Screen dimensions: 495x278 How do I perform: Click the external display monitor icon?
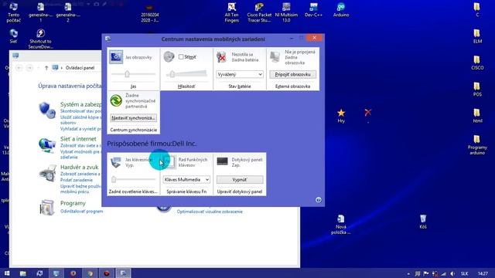tap(275, 57)
